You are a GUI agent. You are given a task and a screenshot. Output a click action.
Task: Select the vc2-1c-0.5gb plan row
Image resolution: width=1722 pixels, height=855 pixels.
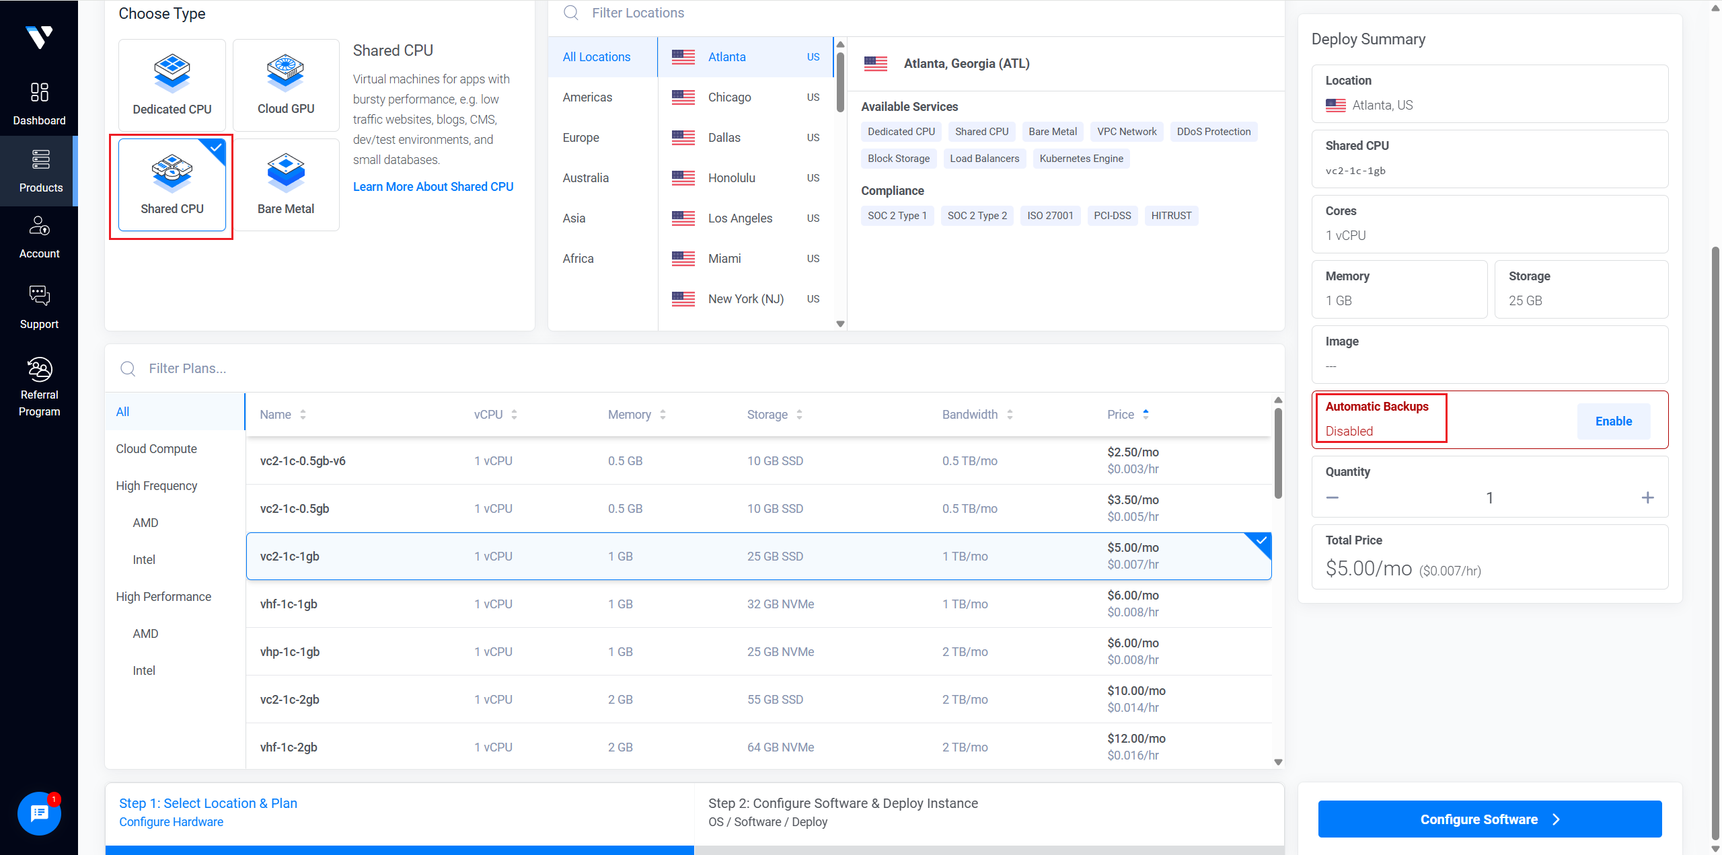click(x=759, y=509)
